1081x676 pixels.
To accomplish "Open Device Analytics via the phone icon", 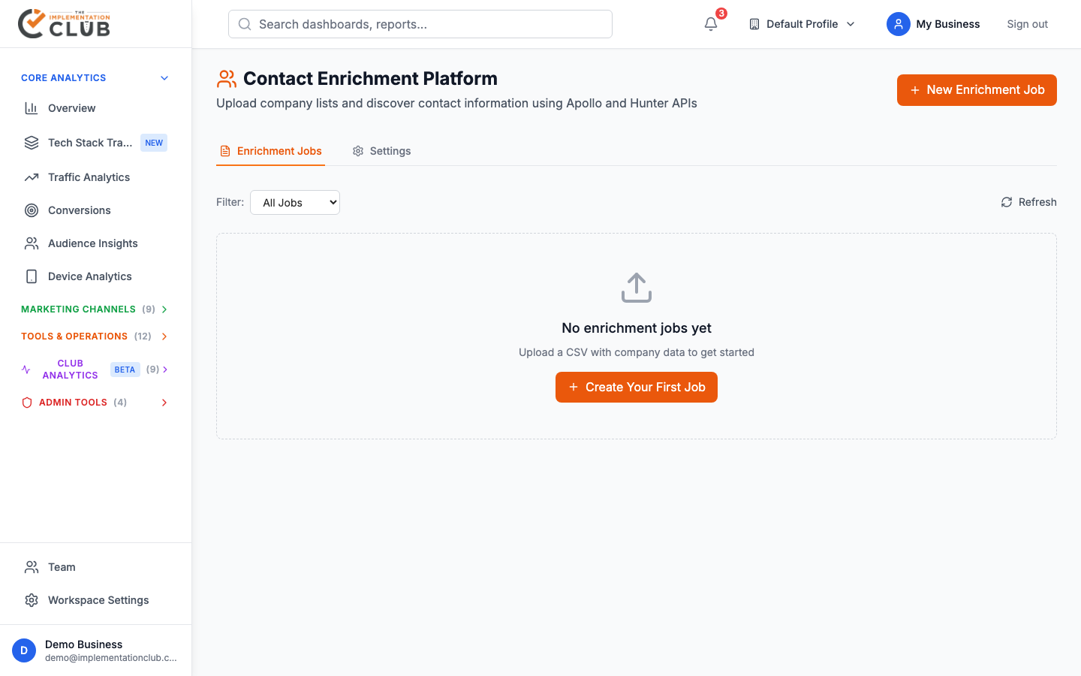I will tap(31, 276).
